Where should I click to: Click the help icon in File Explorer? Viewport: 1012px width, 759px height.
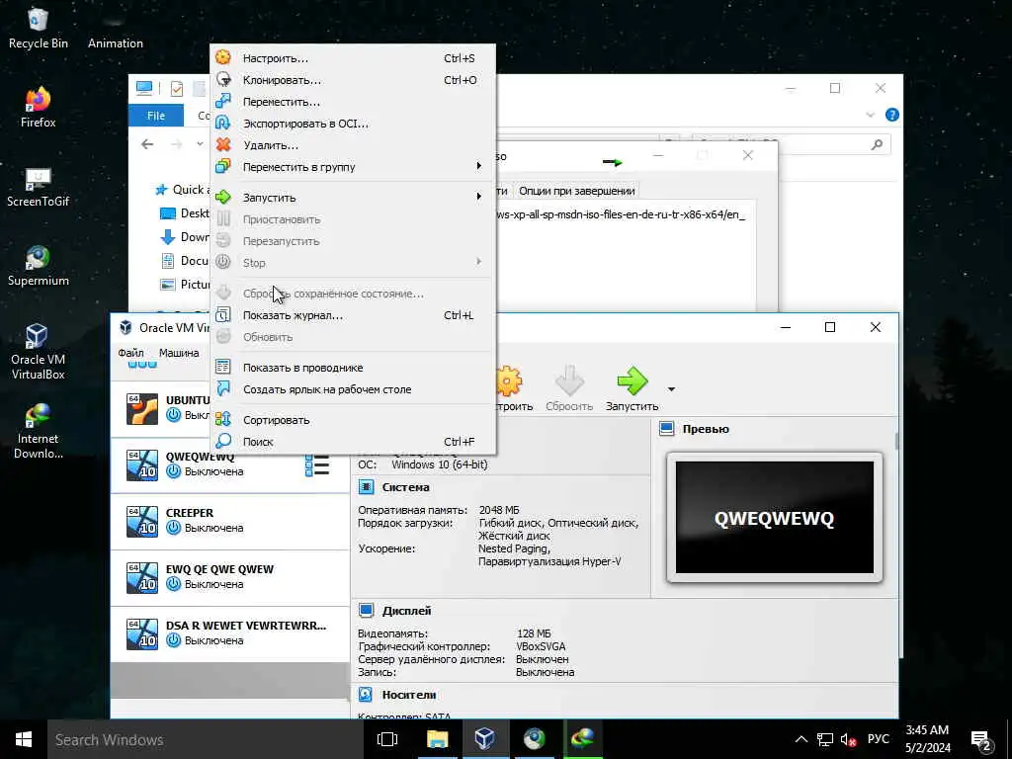tap(892, 115)
